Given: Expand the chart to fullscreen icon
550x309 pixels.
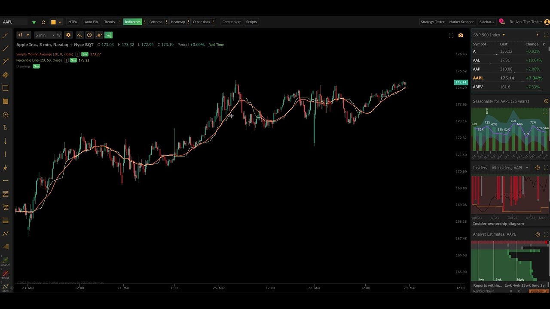Looking at the screenshot, I should (x=451, y=35).
